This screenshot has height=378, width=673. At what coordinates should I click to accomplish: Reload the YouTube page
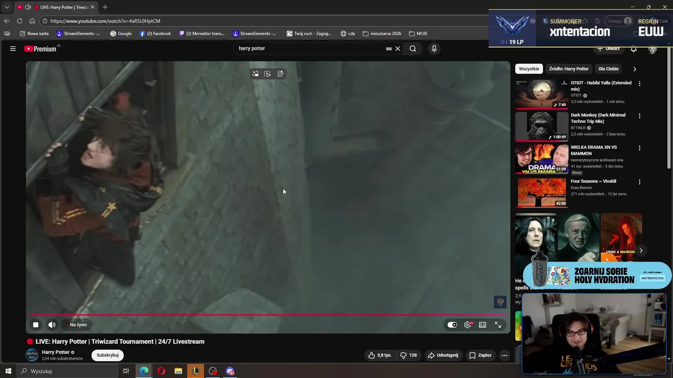pos(19,21)
